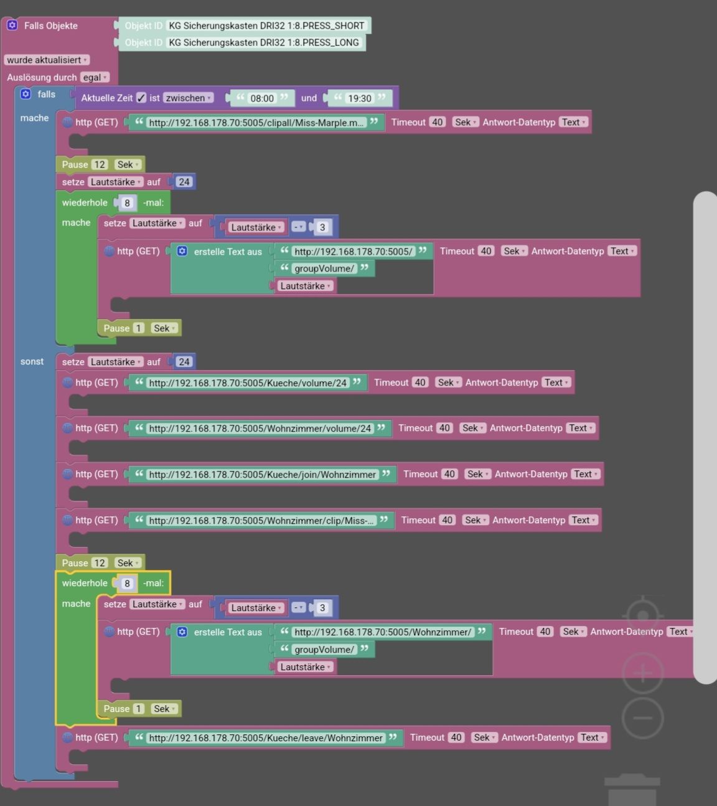Edit the Timeout 40 on clipall request
Viewport: 717px width, 806px height.
[x=438, y=122]
